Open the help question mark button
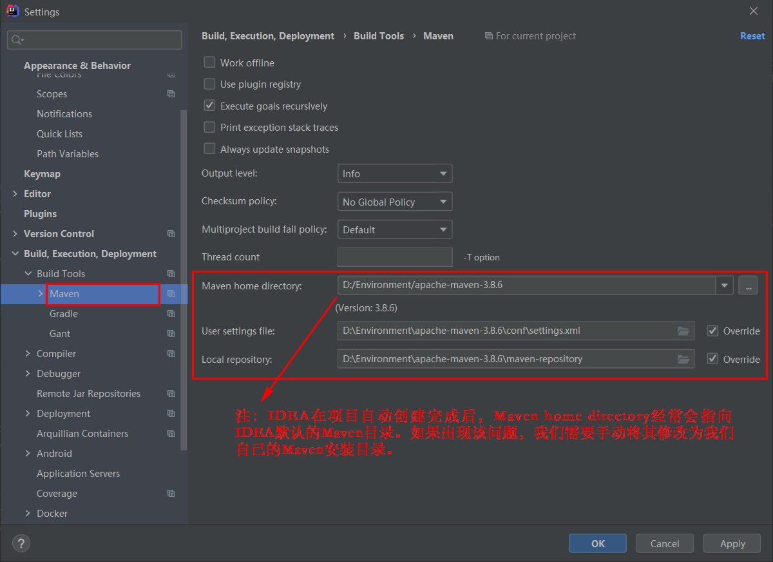Screen dimensions: 773x562 point(21,543)
